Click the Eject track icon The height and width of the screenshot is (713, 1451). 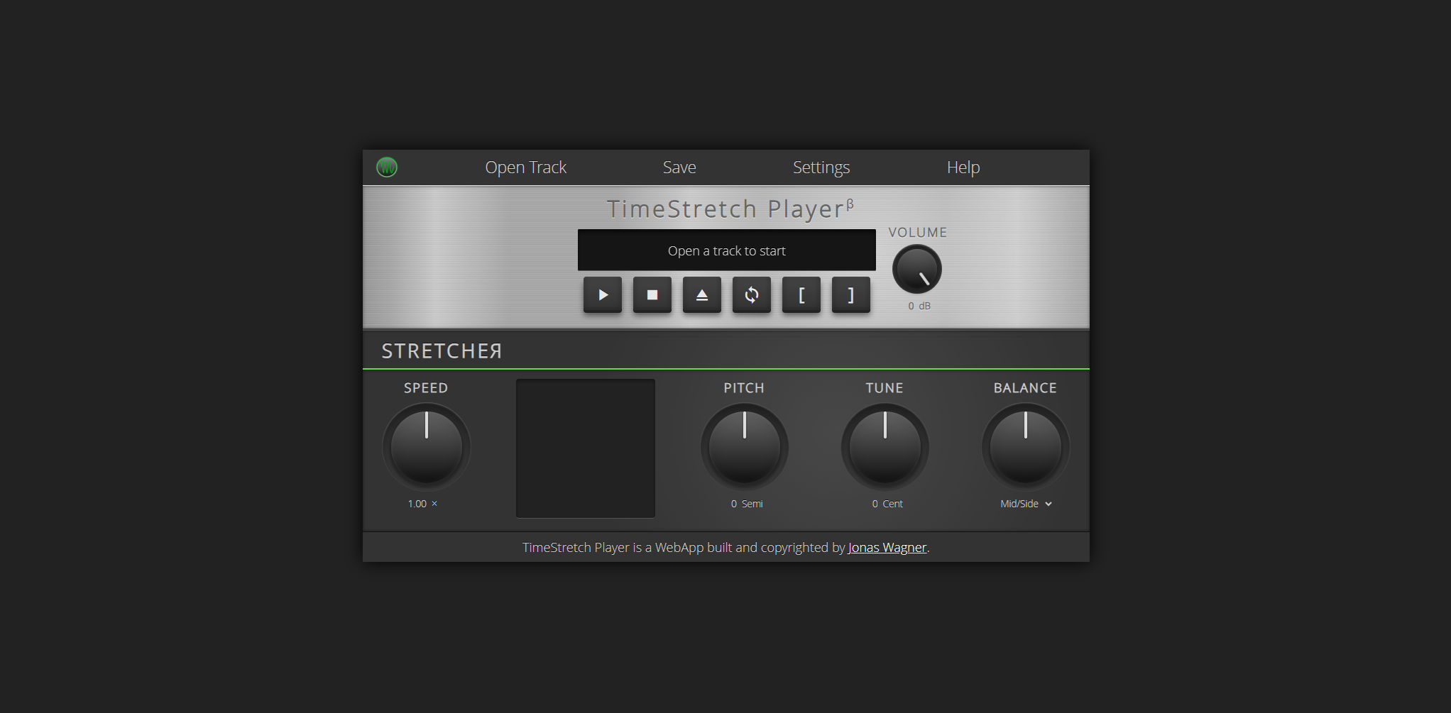[x=701, y=294]
